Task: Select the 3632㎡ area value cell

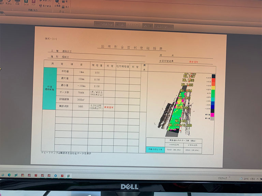Action: pyautogui.click(x=81, y=100)
